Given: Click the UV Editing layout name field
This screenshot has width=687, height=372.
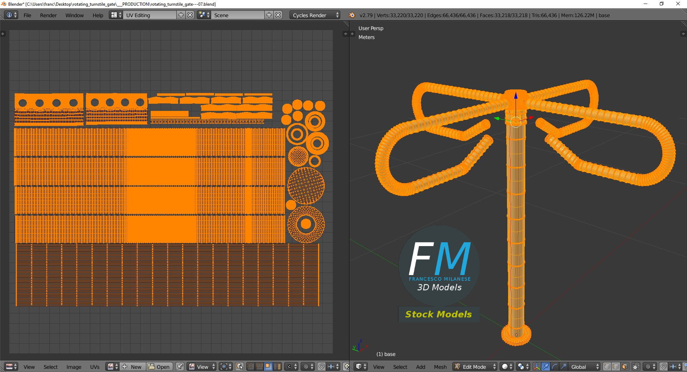Looking at the screenshot, I should pyautogui.click(x=150, y=15).
